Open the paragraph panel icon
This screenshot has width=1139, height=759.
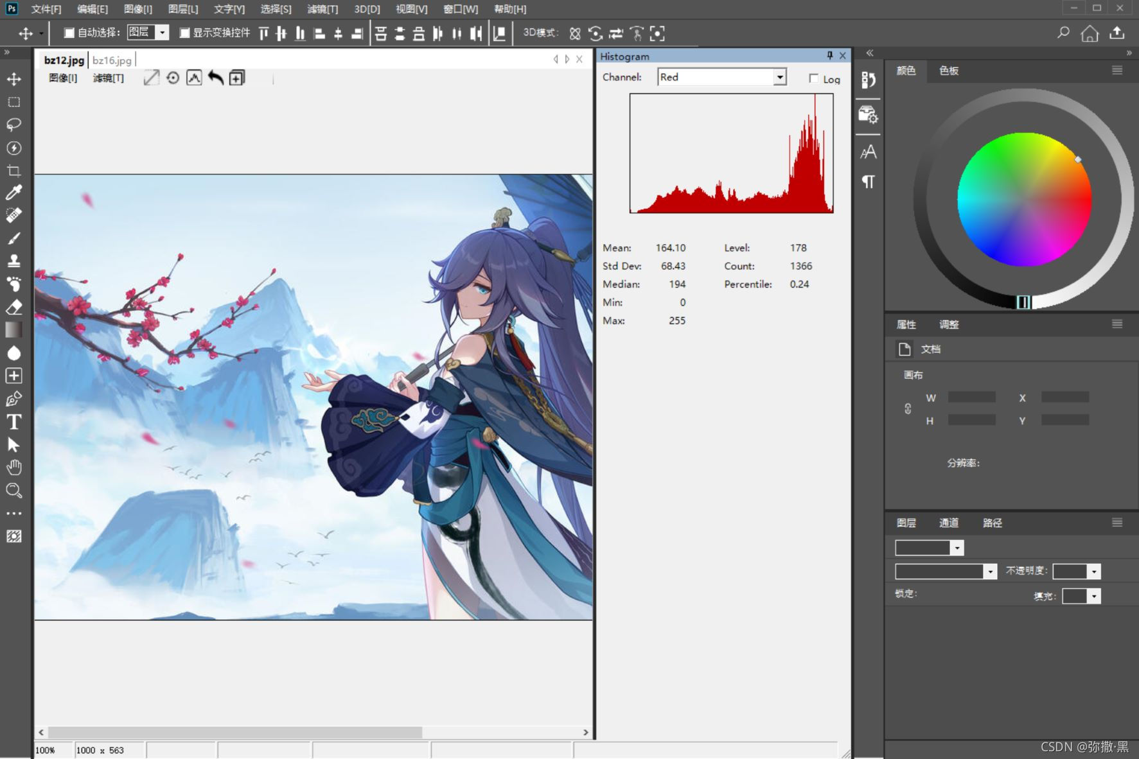[x=868, y=182]
